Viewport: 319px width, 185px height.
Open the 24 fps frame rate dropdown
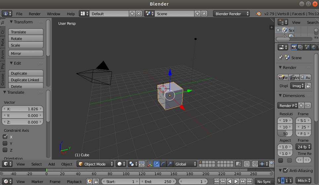[303, 147]
